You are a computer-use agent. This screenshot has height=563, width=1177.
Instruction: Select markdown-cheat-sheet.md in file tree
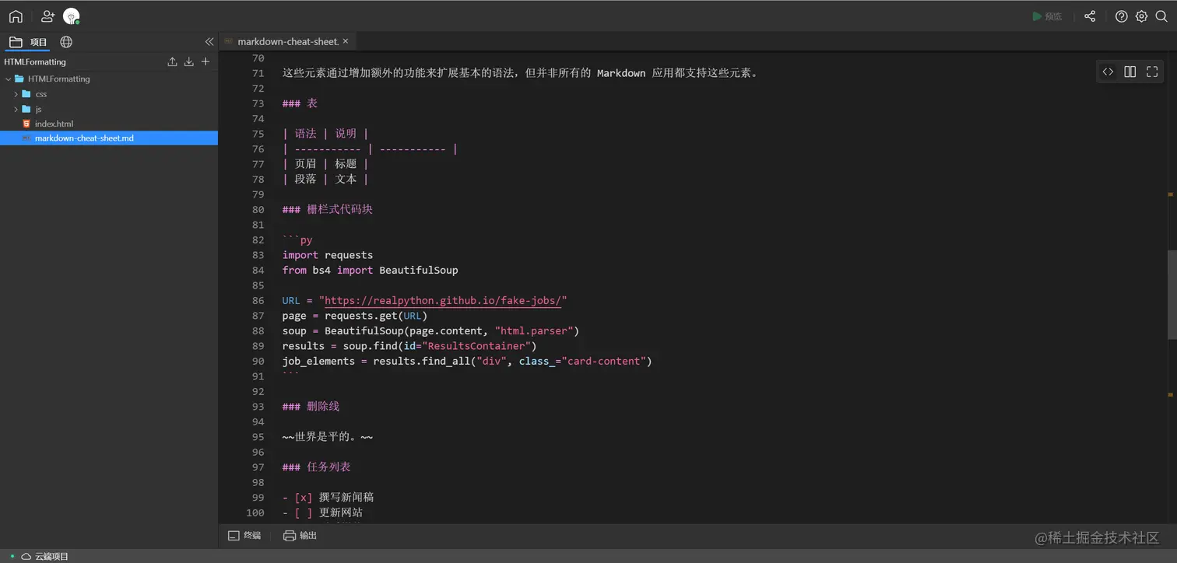coord(109,138)
